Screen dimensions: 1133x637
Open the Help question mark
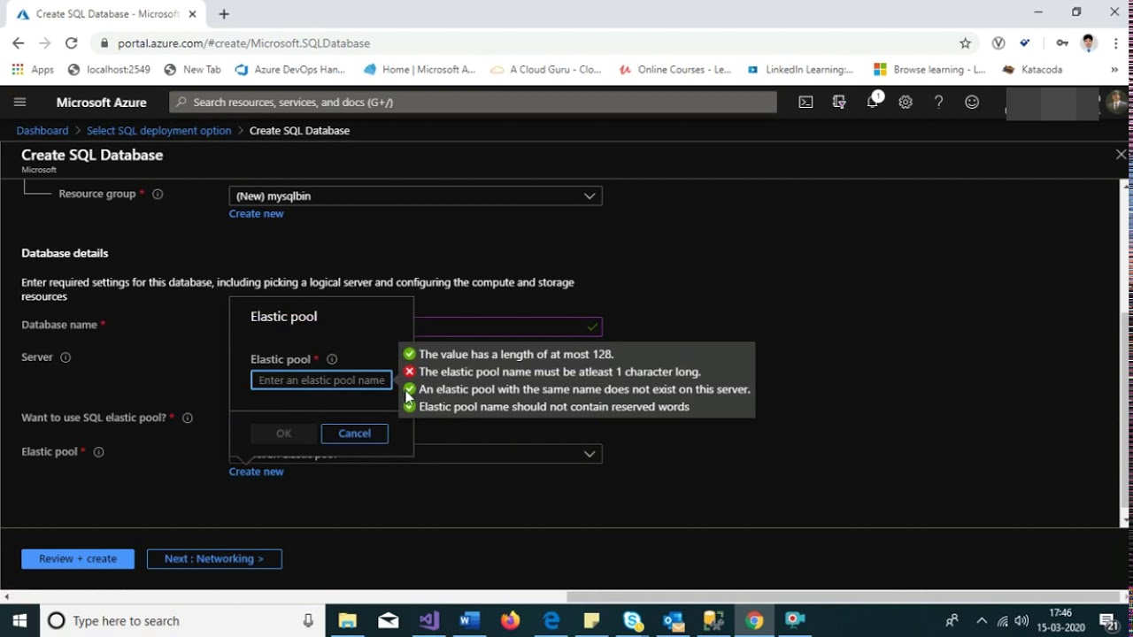pos(938,102)
